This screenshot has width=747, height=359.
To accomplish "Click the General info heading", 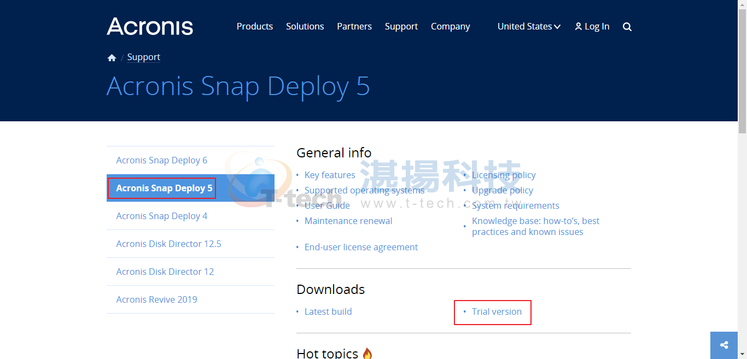I will (x=334, y=152).
